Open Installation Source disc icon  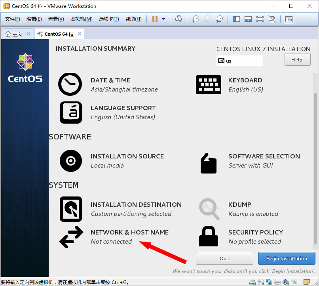[70, 160]
